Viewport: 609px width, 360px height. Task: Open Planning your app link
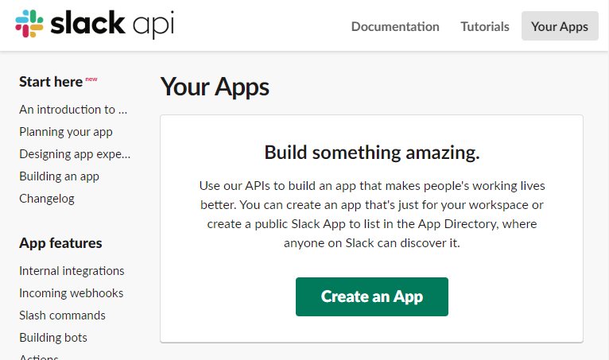point(66,132)
